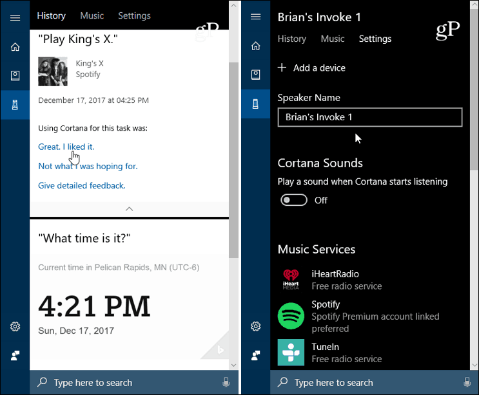Select iHeartRadio music service
Image resolution: width=479 pixels, height=395 pixels.
pyautogui.click(x=330, y=279)
